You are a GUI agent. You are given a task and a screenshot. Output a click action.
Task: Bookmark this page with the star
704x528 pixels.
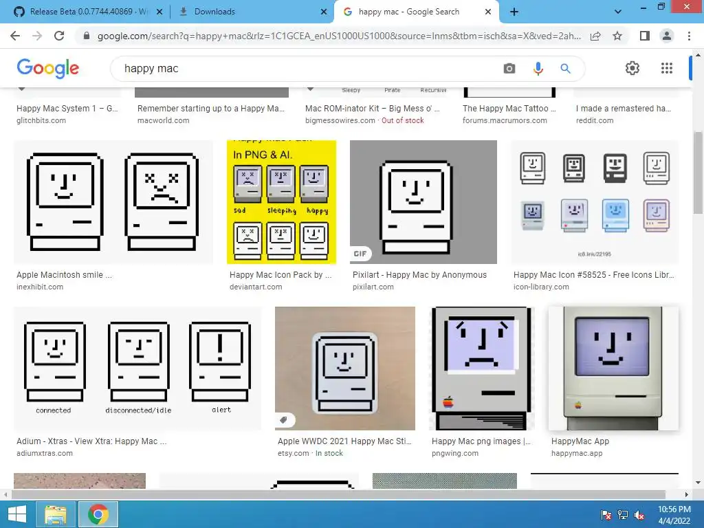point(617,36)
